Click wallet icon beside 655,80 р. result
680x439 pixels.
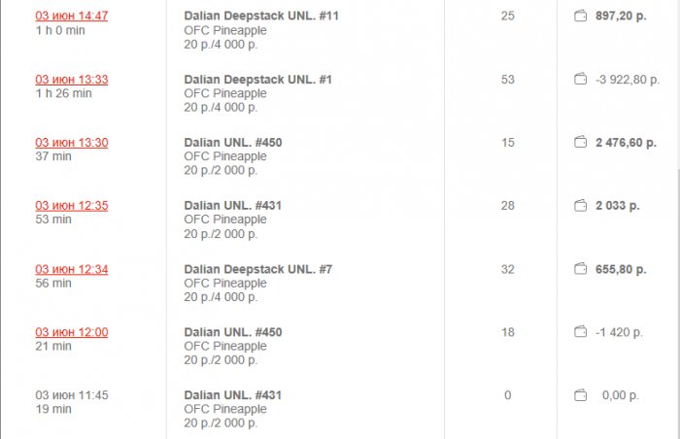point(581,269)
